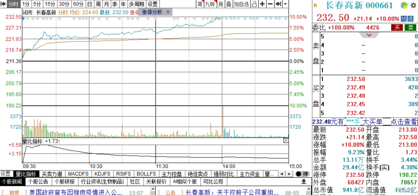The height and width of the screenshot is (195, 418).
Task: Click 加自选 to add to watchlist
Action: (241, 4)
